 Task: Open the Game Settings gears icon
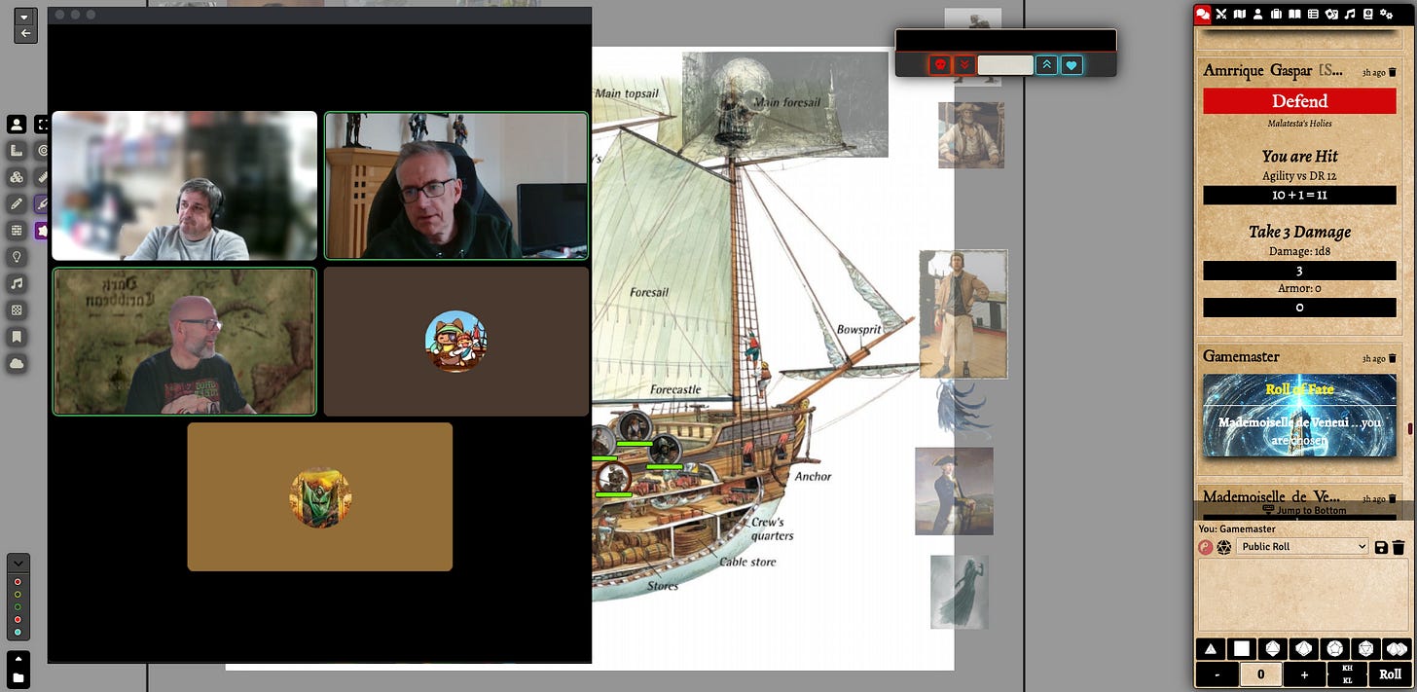tap(1386, 15)
